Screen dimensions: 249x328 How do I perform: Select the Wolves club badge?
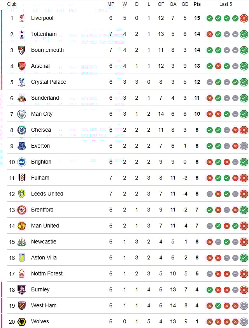tap(21, 321)
